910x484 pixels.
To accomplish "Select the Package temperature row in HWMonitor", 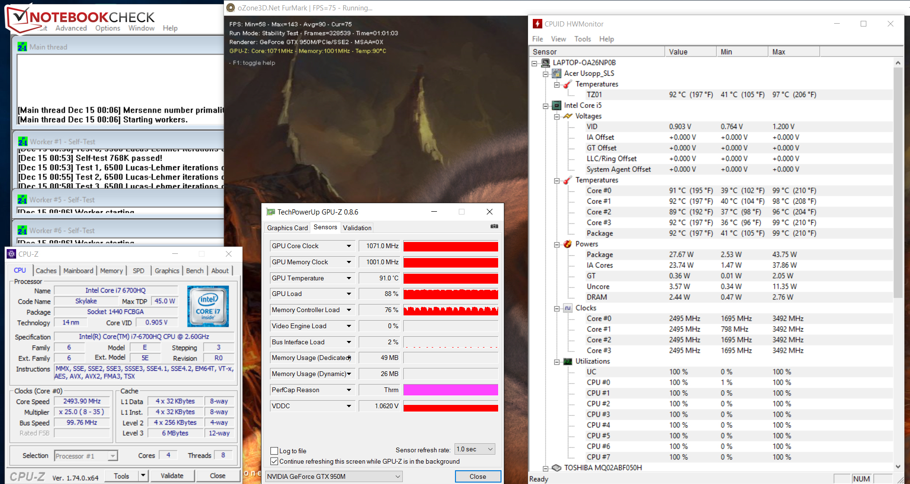I will pyautogui.click(x=711, y=233).
